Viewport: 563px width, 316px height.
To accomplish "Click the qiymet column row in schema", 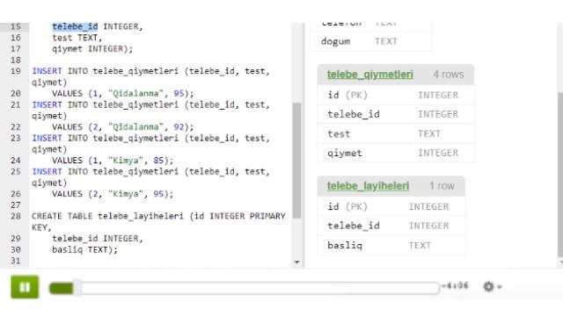I will (x=396, y=153).
